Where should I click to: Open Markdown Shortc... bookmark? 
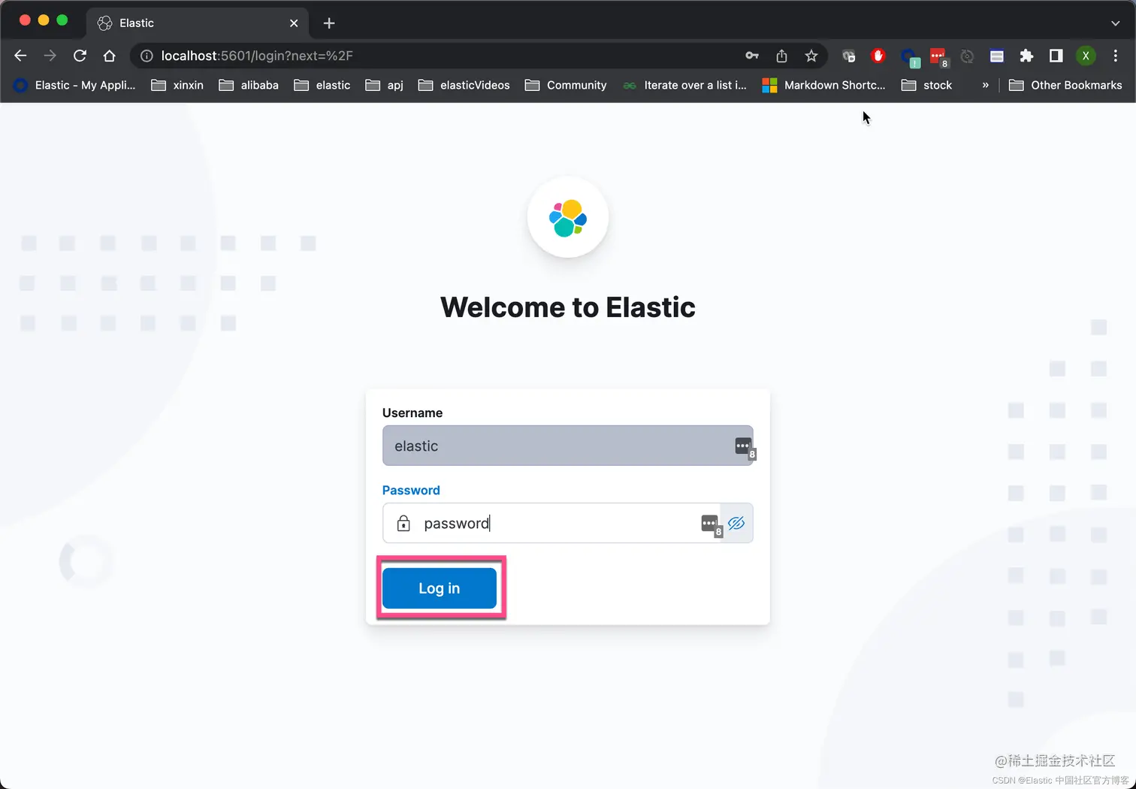(x=824, y=85)
